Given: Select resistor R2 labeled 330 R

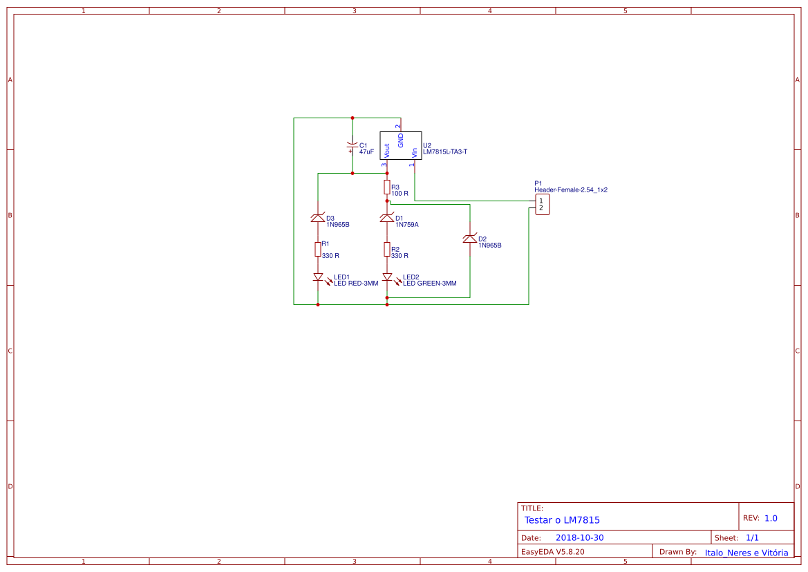Looking at the screenshot, I should (387, 250).
